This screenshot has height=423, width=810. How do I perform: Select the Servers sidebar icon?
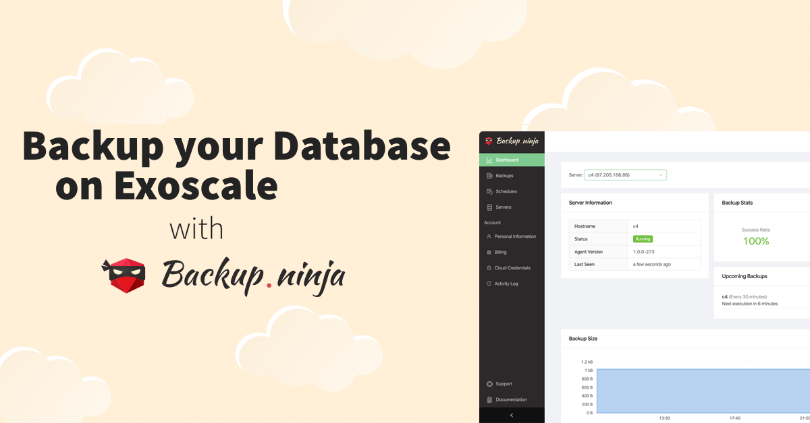click(x=489, y=207)
